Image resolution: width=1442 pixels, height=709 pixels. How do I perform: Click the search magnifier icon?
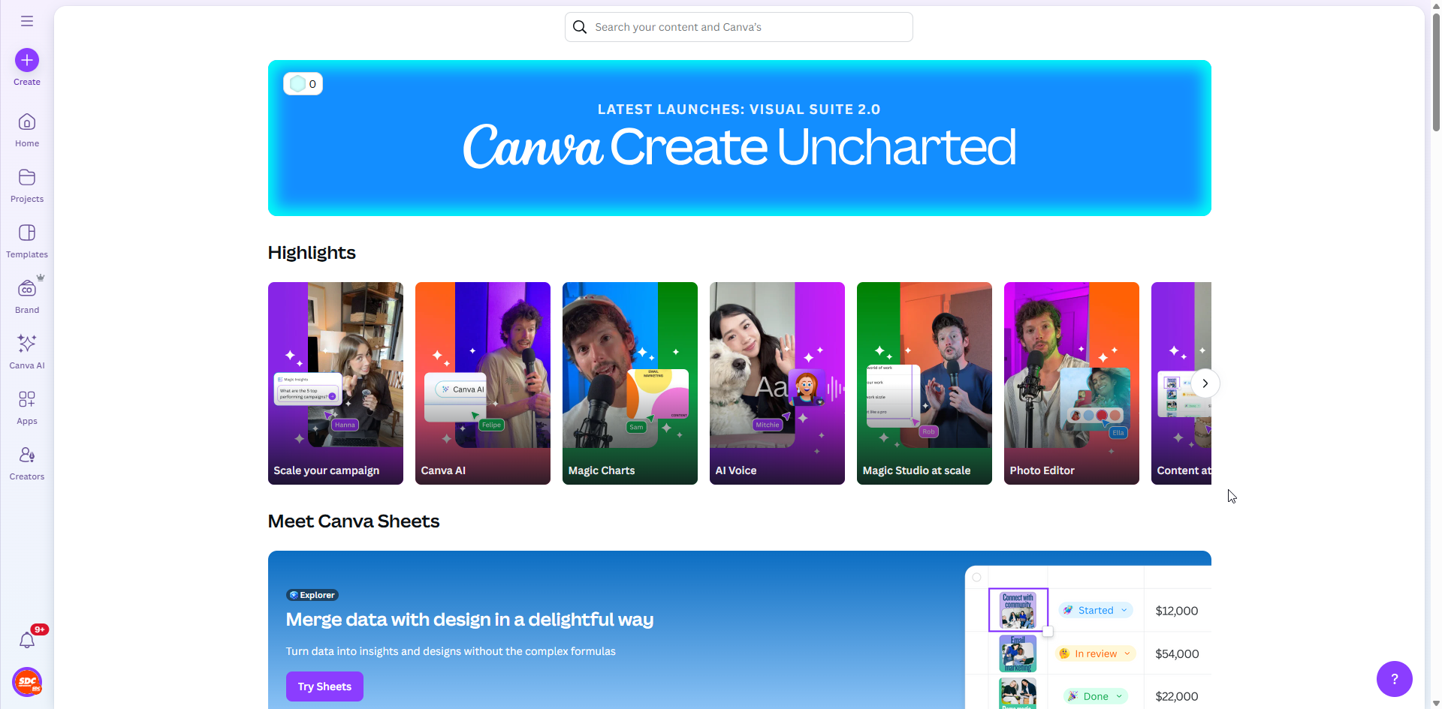pos(580,27)
